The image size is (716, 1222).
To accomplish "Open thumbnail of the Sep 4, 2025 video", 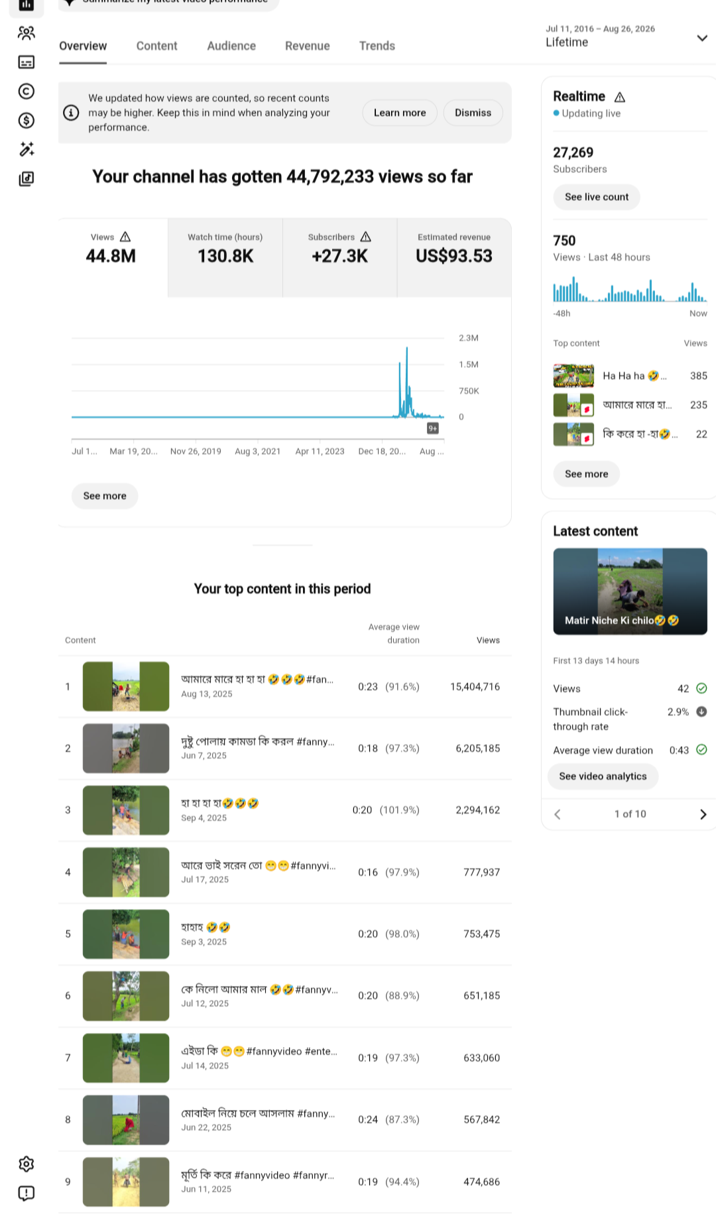I will [126, 810].
